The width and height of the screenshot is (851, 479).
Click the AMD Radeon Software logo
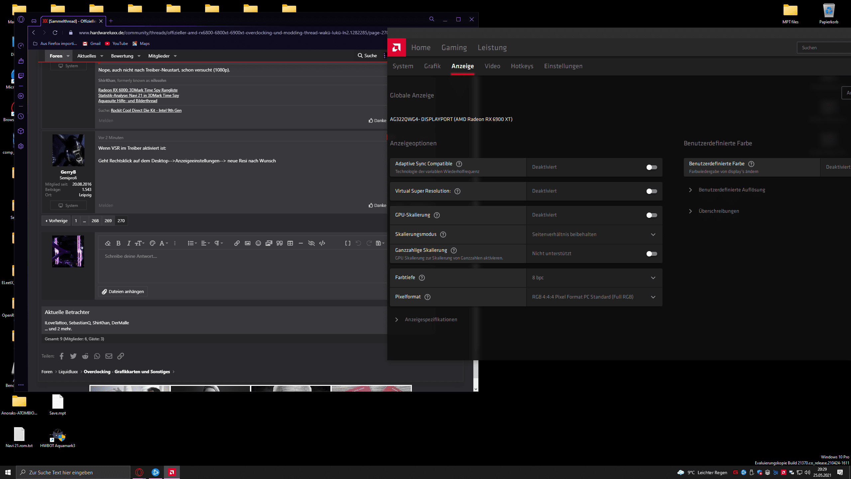(397, 48)
